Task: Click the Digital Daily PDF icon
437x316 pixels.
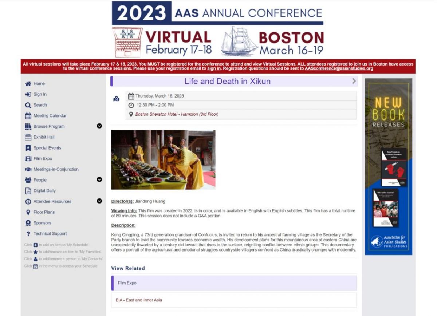Action: pyautogui.click(x=28, y=191)
